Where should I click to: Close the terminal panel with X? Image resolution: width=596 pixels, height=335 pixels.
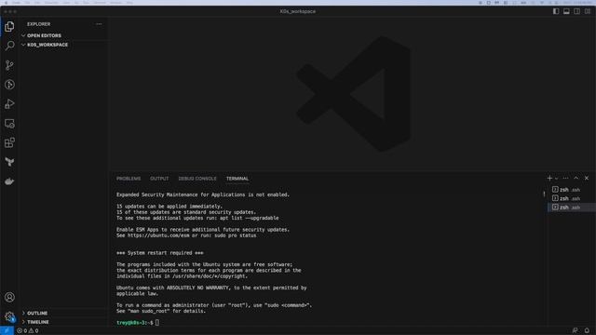coord(587,178)
